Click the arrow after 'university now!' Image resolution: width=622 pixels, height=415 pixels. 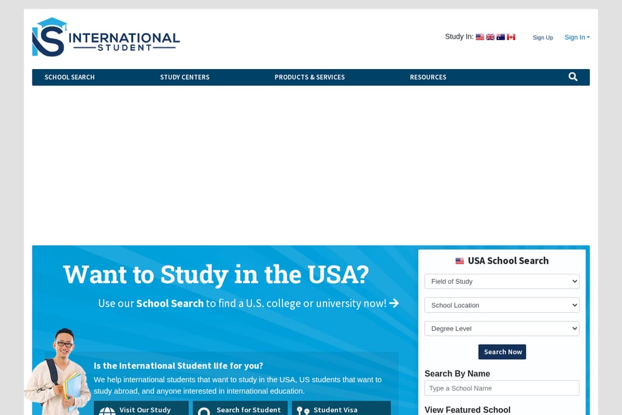(x=394, y=303)
